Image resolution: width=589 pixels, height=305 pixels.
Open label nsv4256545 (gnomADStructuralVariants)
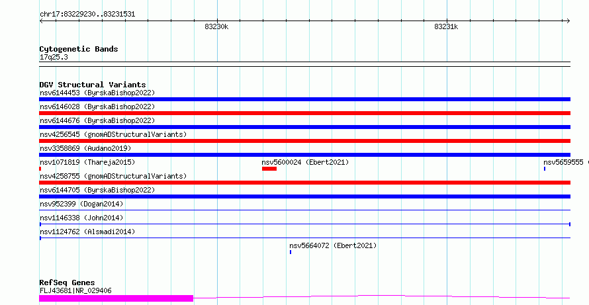[x=113, y=134]
